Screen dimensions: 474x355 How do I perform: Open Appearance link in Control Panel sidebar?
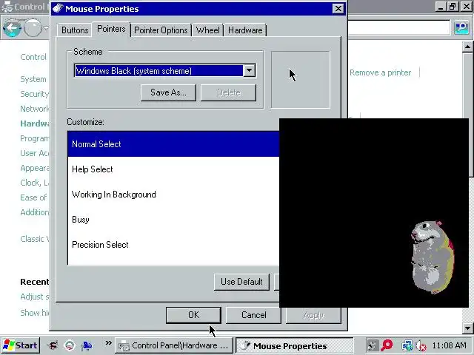click(x=35, y=168)
